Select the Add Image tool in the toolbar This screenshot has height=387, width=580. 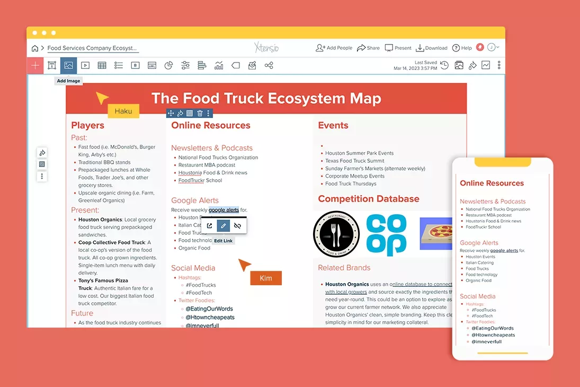point(68,65)
